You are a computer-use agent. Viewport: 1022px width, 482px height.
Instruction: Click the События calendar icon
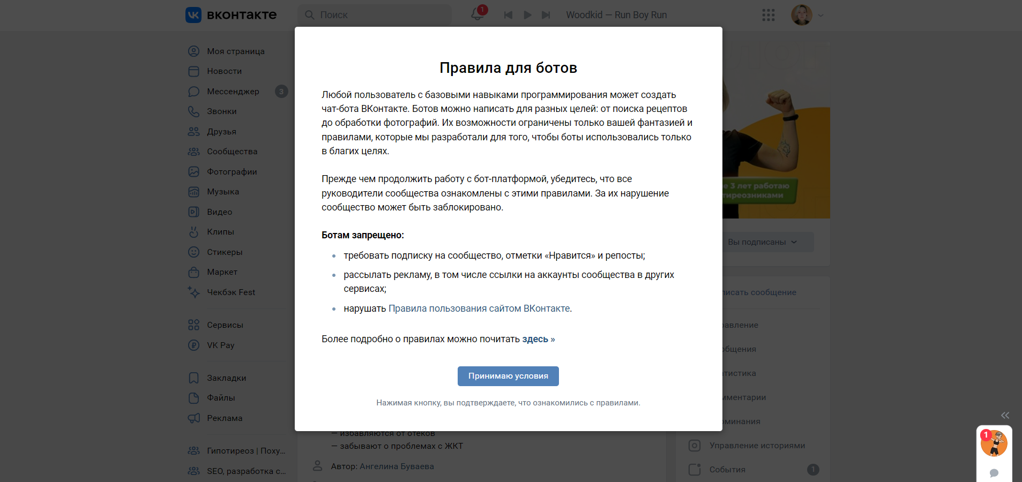pyautogui.click(x=695, y=470)
